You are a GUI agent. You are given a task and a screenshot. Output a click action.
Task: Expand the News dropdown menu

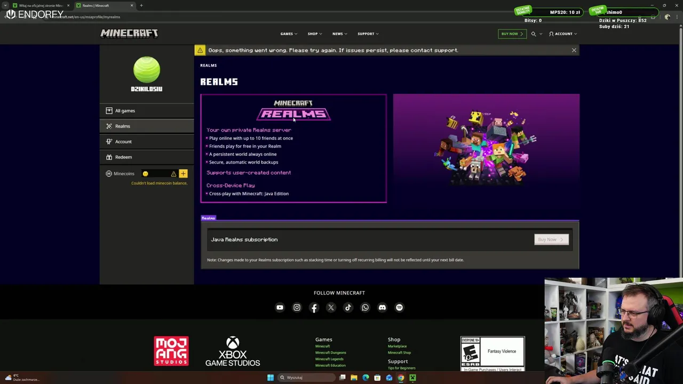point(339,34)
